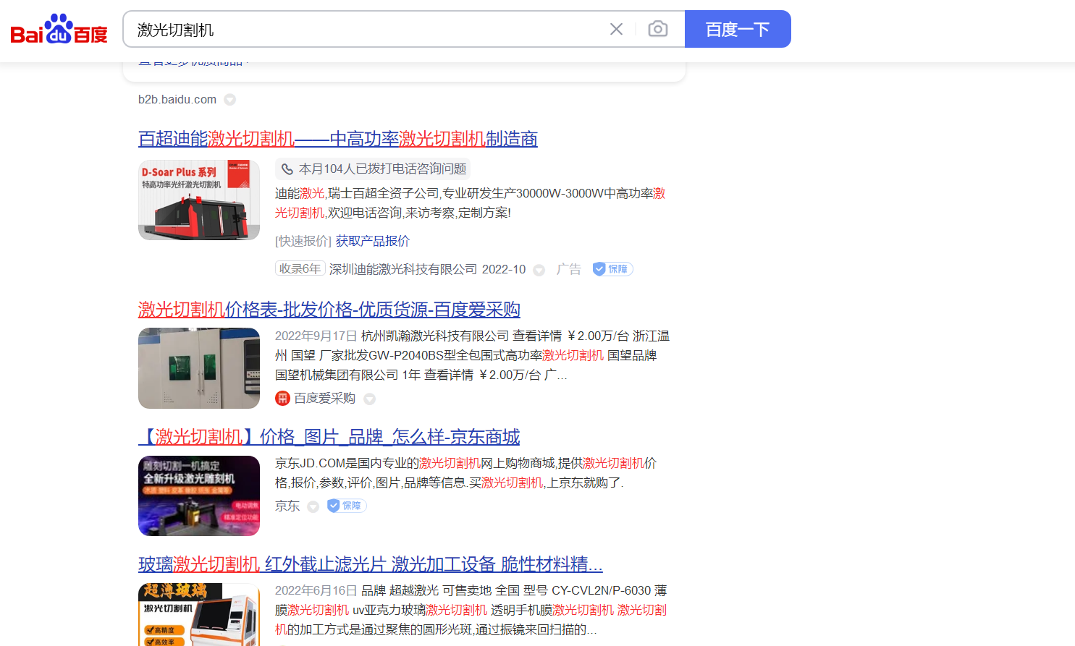Screen dimensions: 1075x646
Task: Expand dropdown next to 百度爱采购
Action: (369, 399)
